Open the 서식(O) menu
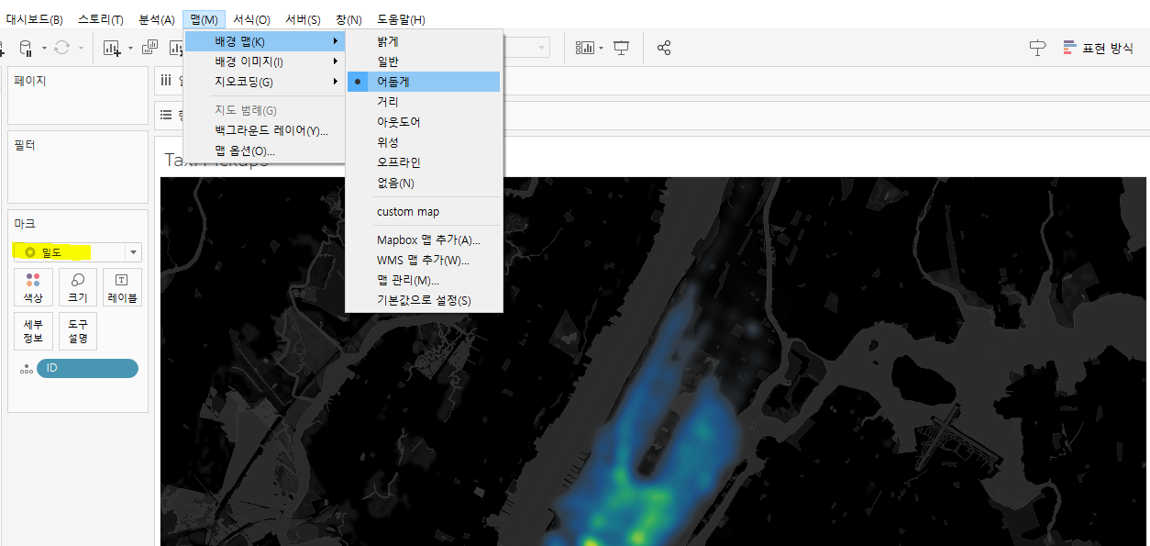Image resolution: width=1150 pixels, height=546 pixels. point(251,19)
